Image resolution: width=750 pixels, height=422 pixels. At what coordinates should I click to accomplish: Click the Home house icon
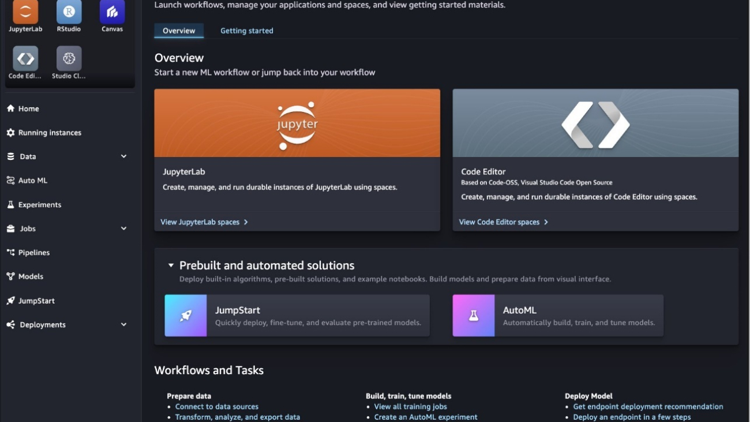(x=10, y=109)
